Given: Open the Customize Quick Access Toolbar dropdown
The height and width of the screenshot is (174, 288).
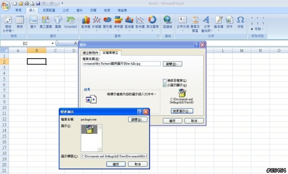Looking at the screenshot, I should (x=62, y=3).
